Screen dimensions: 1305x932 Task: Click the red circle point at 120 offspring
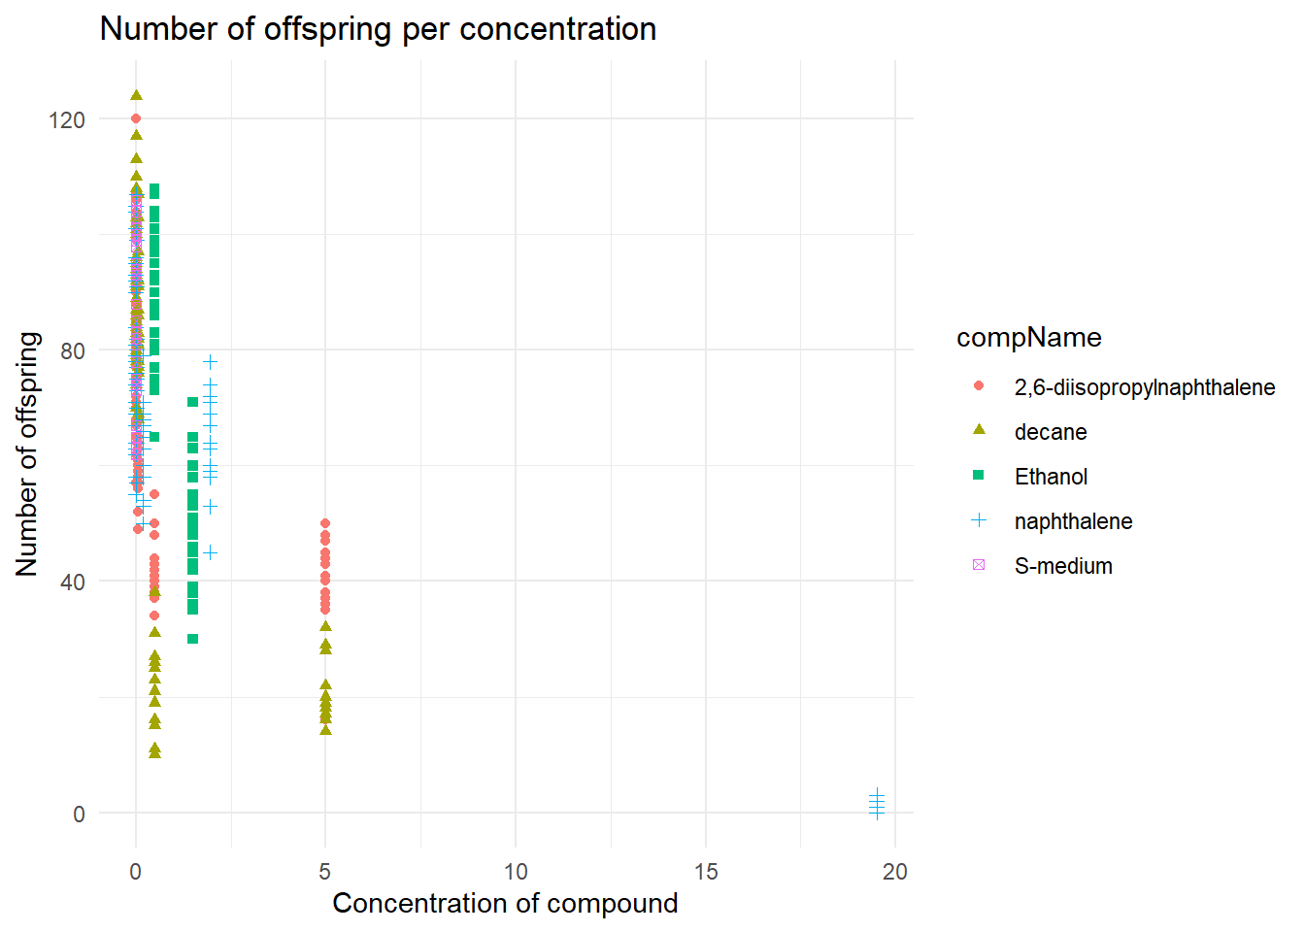click(136, 118)
